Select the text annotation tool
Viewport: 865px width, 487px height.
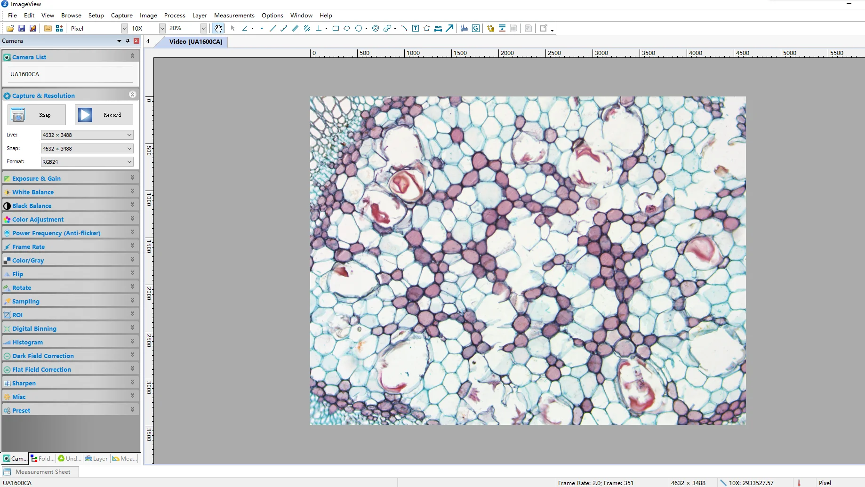(416, 28)
